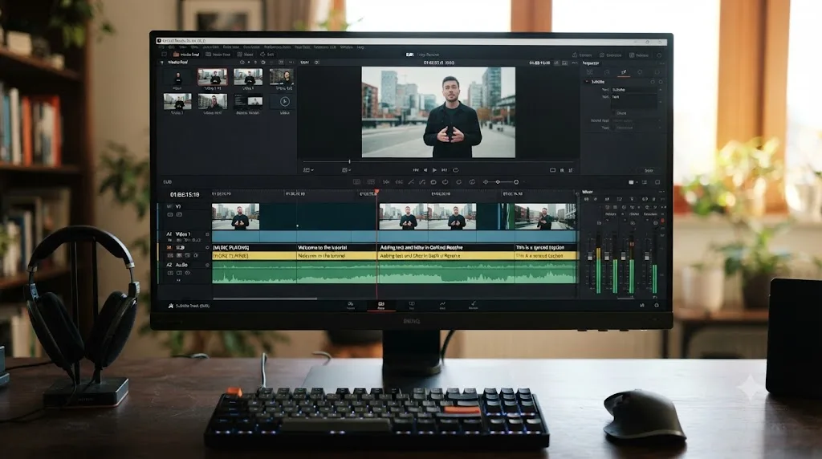
Task: Click the zoom-out minus on timeline zoom slider
Action: pos(486,182)
